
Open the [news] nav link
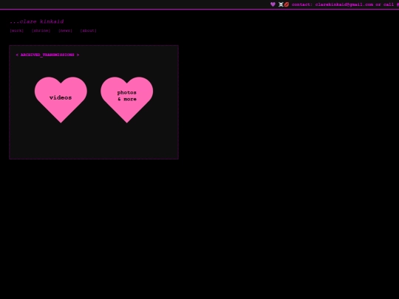[x=66, y=30]
